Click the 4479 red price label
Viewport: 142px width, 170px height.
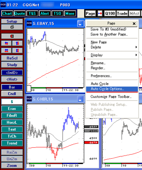(91, 143)
